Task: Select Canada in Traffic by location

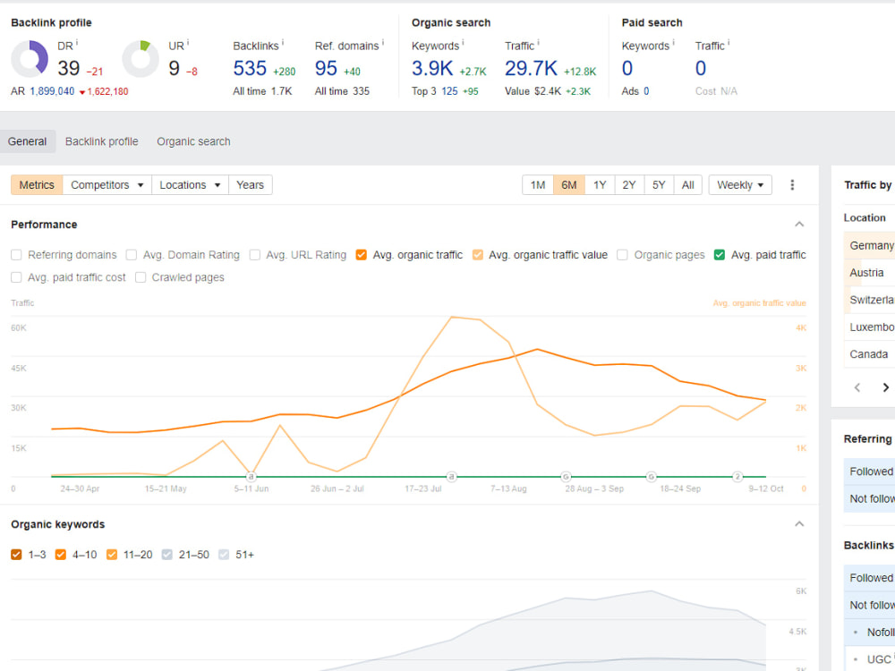Action: point(869,354)
